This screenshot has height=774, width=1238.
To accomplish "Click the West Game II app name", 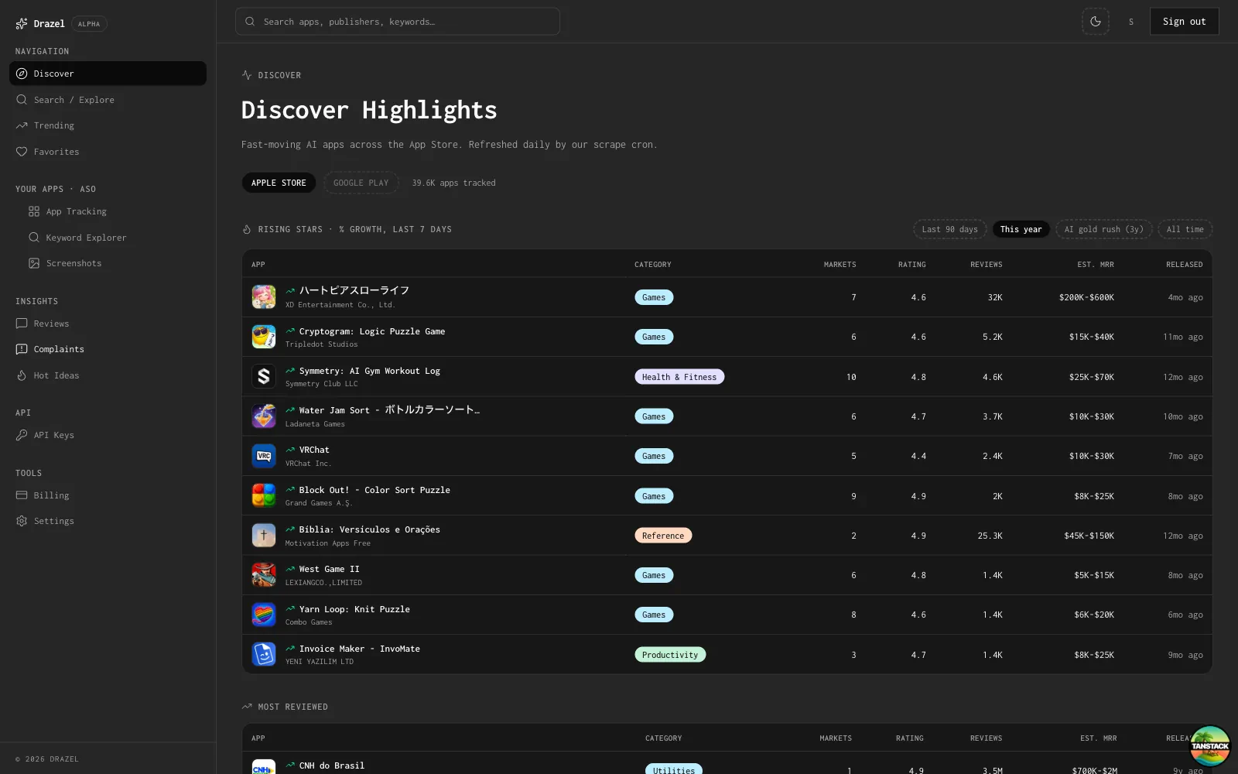I will click(x=329, y=569).
